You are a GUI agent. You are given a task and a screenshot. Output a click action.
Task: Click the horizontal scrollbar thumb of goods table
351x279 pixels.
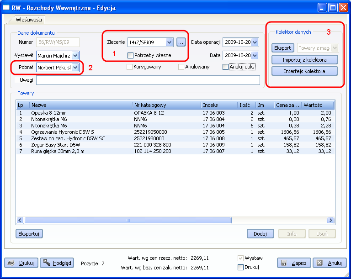pos(128,221)
